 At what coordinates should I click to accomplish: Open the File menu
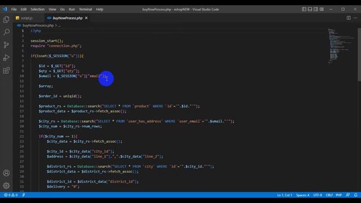[14, 9]
